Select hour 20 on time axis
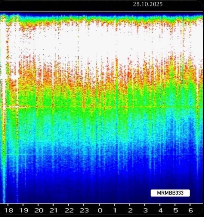Screen dimensions: 204x217 39,210
